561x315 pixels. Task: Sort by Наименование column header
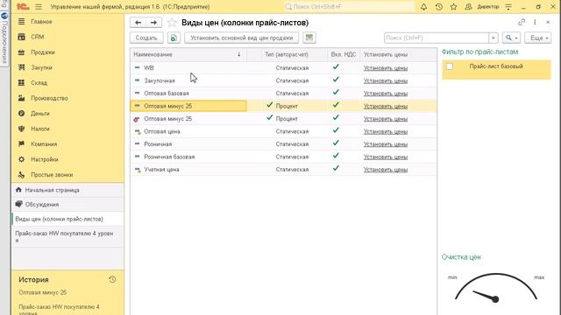tap(188, 54)
